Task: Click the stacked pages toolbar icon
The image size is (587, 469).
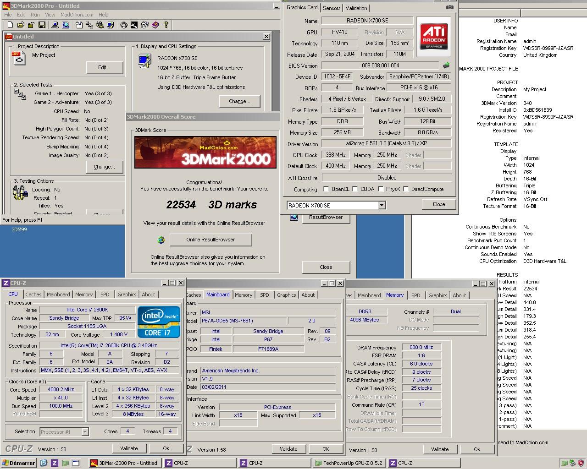Action: (144, 25)
